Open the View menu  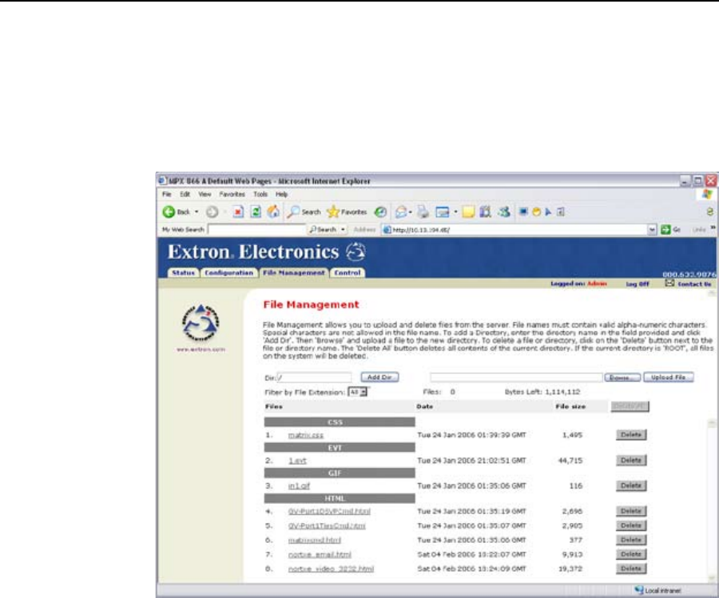(x=205, y=194)
